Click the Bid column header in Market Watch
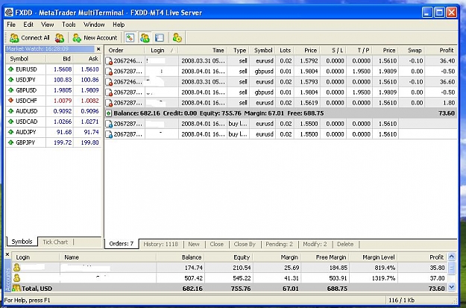 pyautogui.click(x=60, y=59)
